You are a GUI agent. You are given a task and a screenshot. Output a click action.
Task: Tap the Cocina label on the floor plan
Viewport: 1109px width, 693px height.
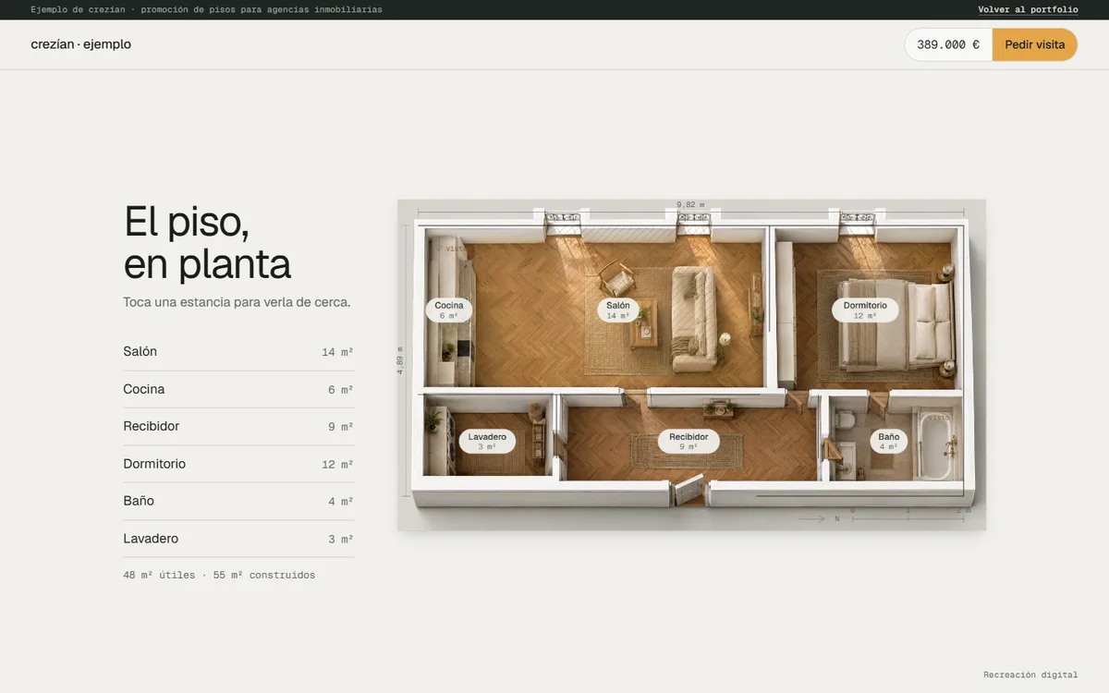[x=449, y=310]
